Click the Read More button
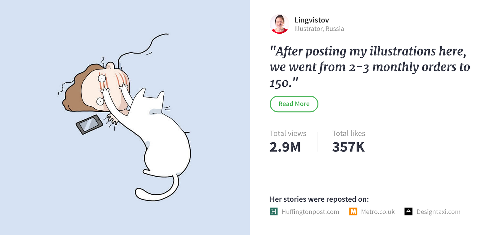500x235 pixels. [x=294, y=104]
